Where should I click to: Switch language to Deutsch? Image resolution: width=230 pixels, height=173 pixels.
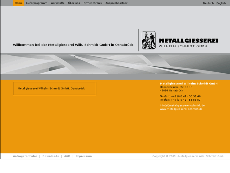click(208, 3)
